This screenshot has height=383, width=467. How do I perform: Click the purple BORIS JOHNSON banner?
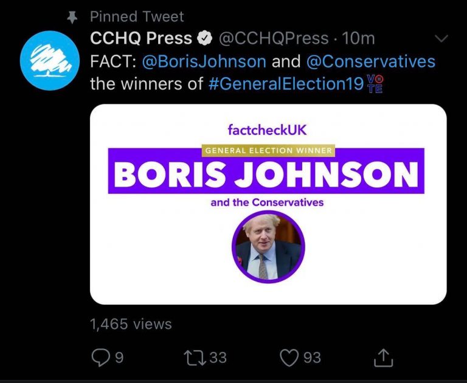coord(266,174)
